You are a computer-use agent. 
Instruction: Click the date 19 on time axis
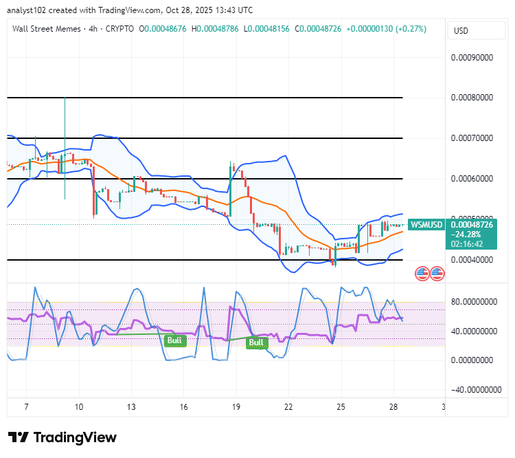(236, 407)
